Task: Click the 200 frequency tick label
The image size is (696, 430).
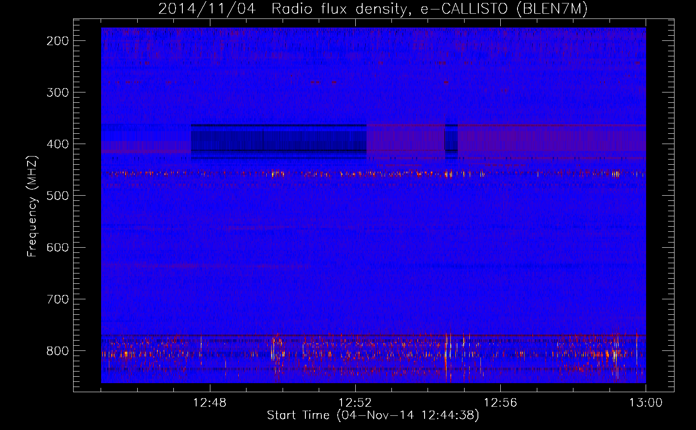Action: point(58,41)
